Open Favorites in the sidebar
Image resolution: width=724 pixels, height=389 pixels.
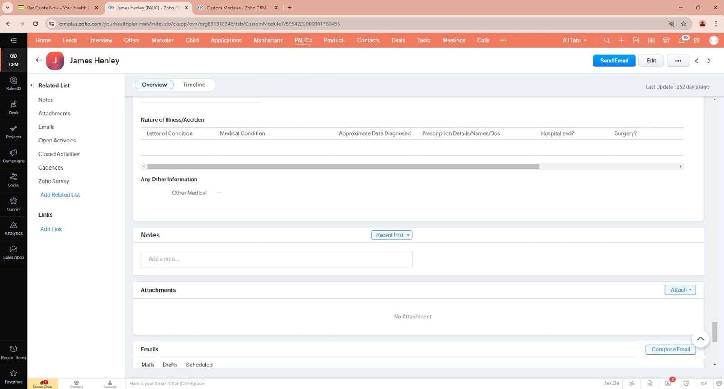point(14,377)
